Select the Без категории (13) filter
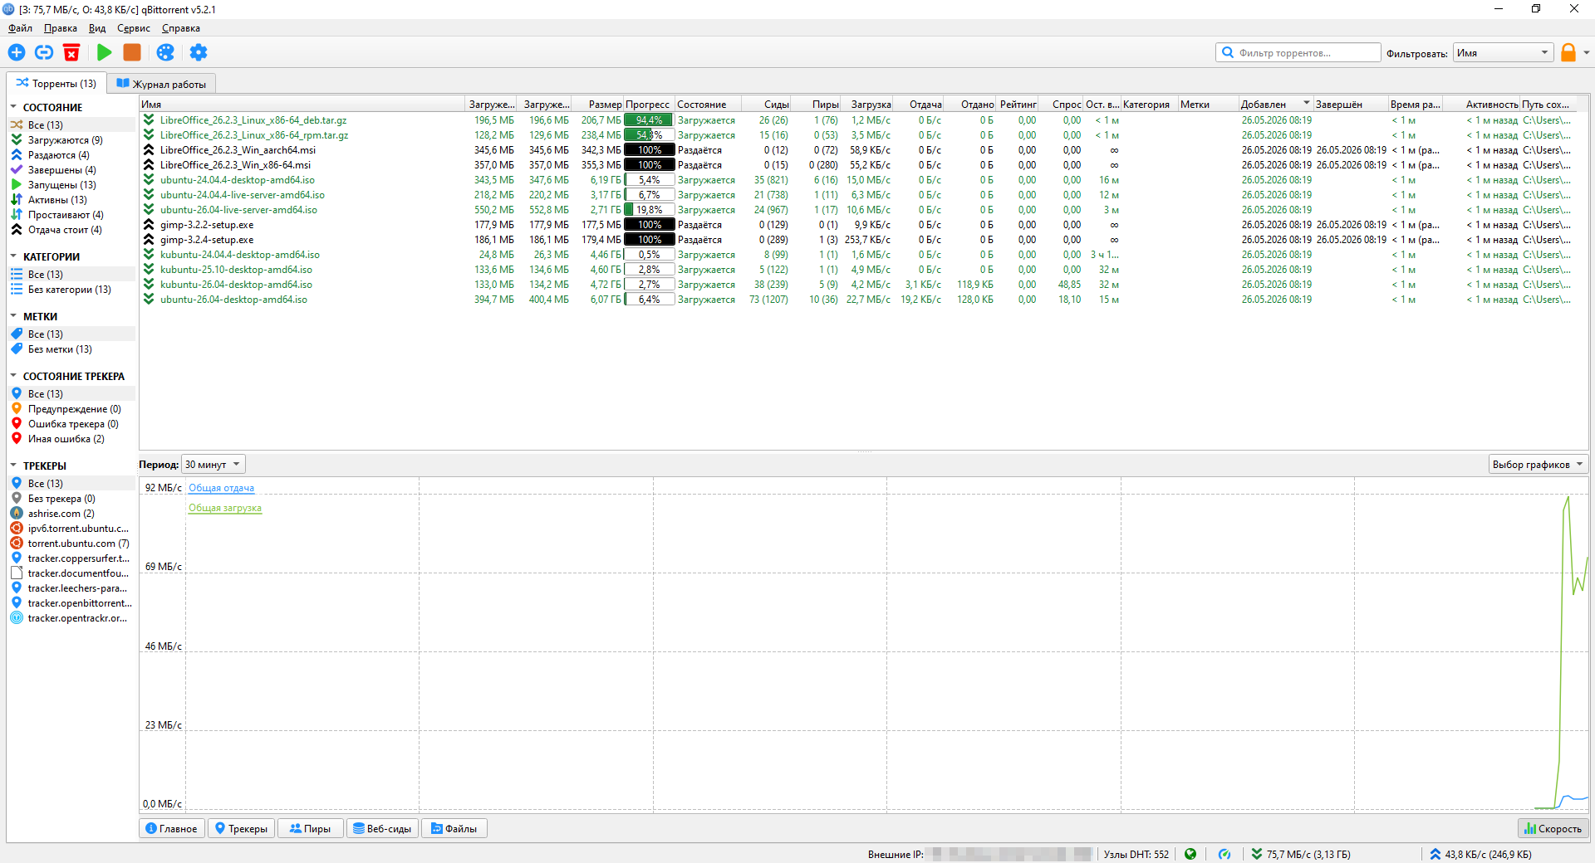Image resolution: width=1595 pixels, height=863 pixels. click(x=71, y=290)
